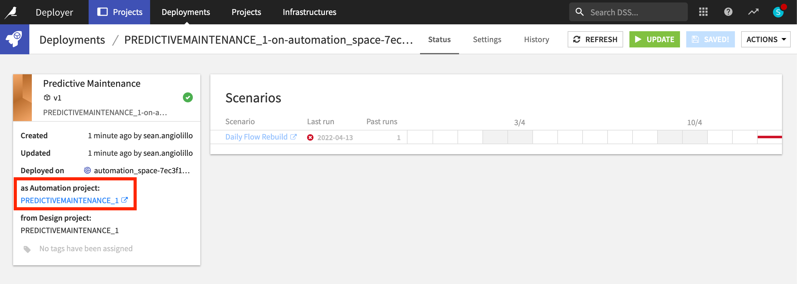Click the red failed-run icon beside 2022-04-13
The width and height of the screenshot is (797, 284).
(x=310, y=137)
